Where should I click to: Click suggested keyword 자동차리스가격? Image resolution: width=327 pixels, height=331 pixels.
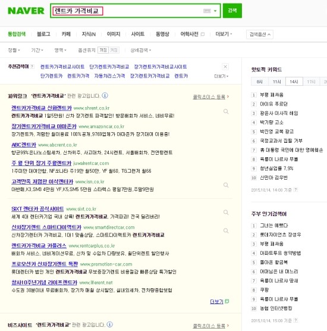pos(109,76)
